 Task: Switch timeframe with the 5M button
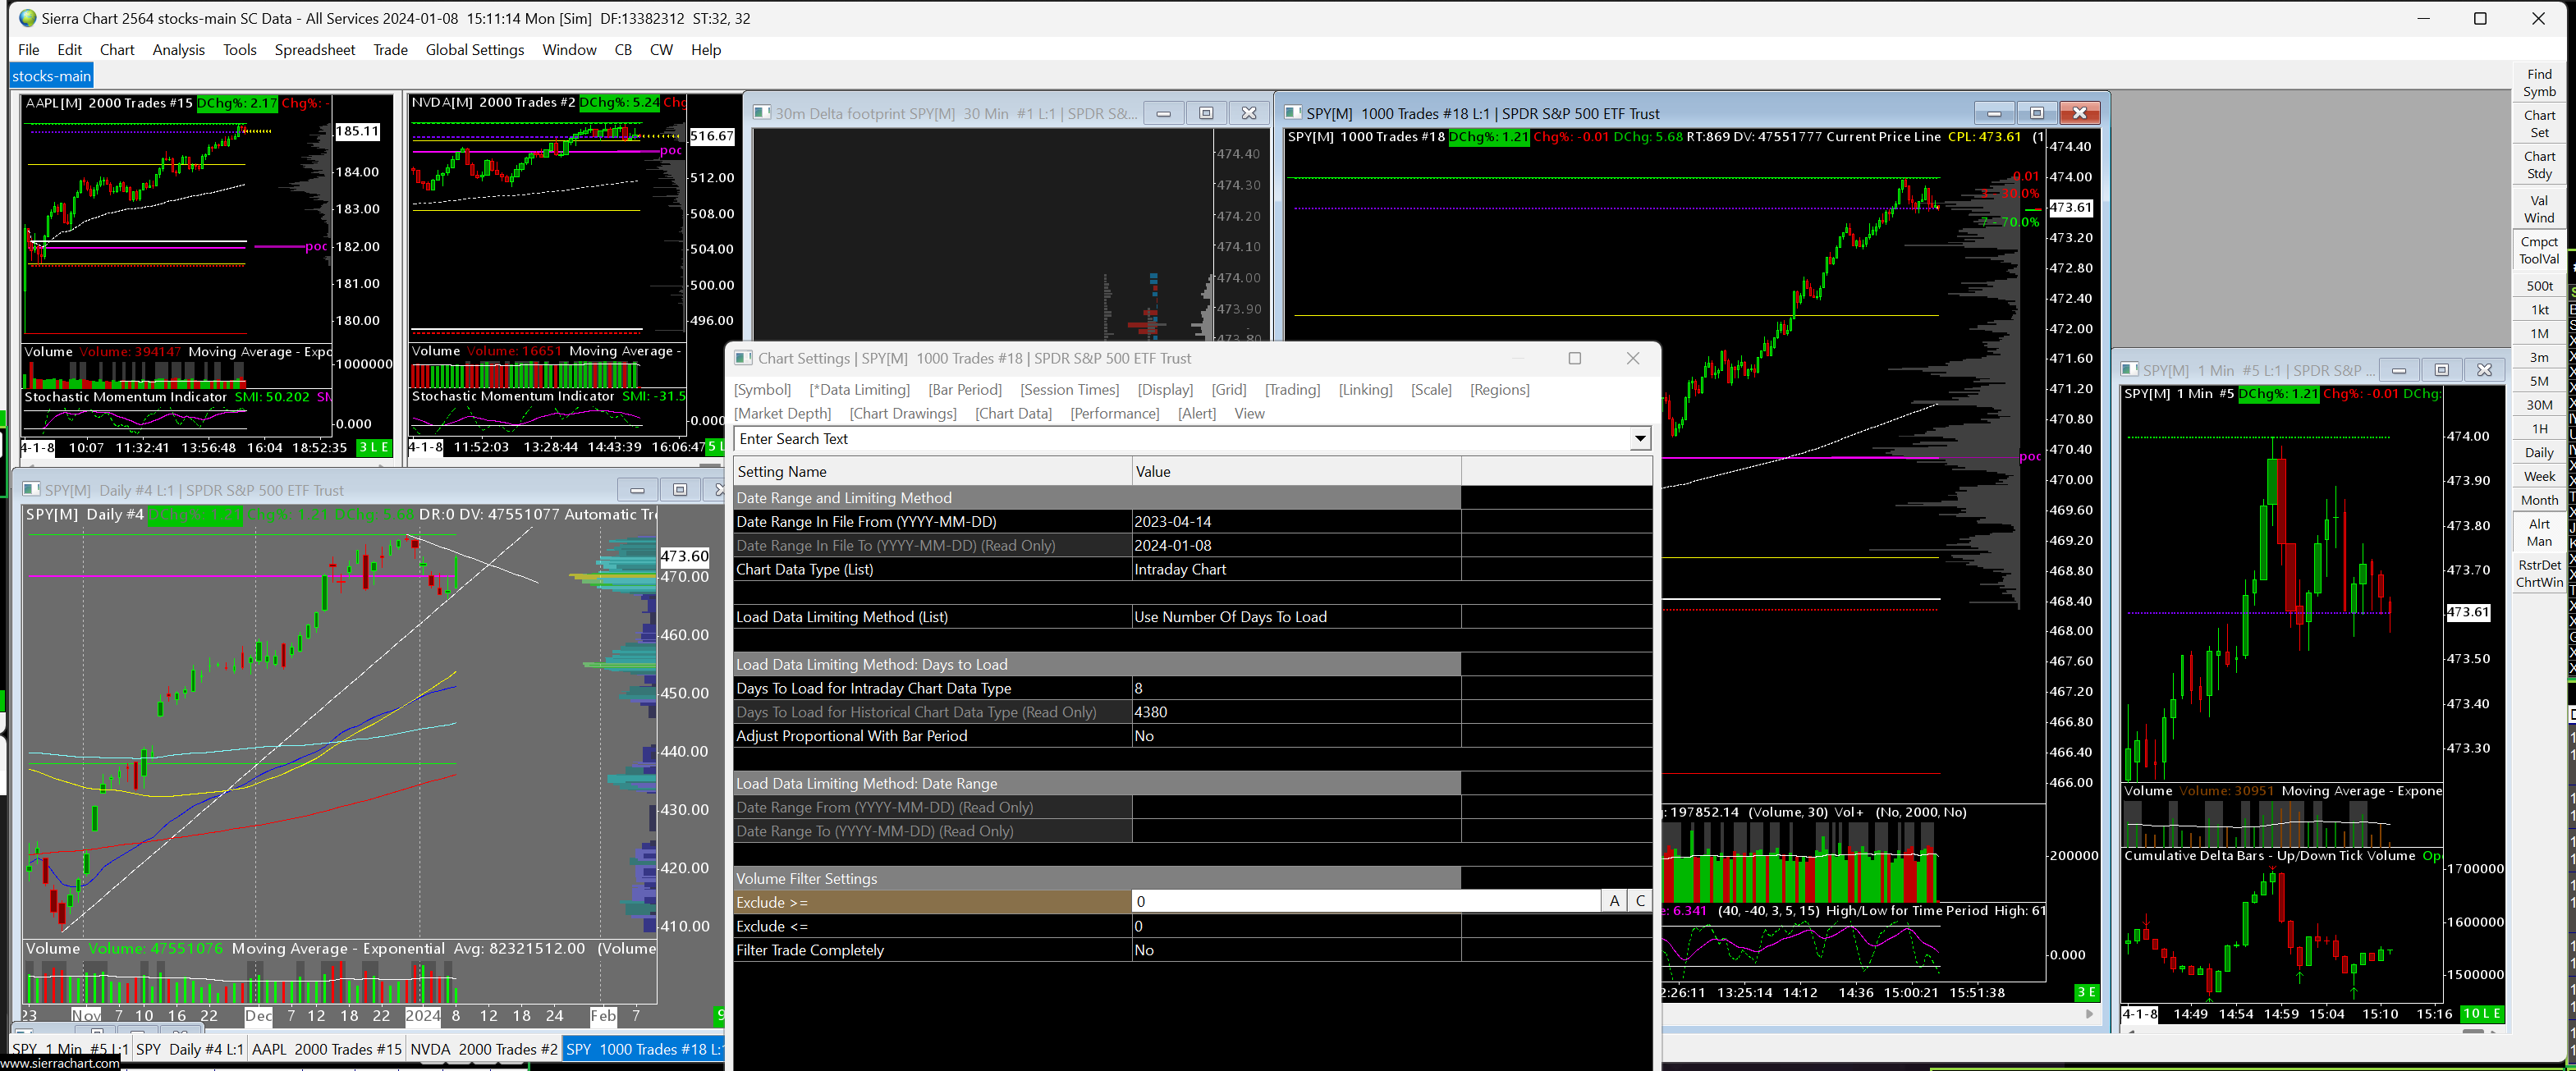[x=2538, y=381]
